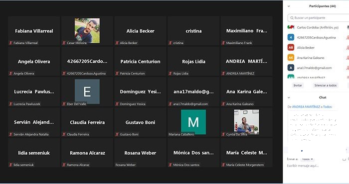Select Alicia Becker in participants list
Screen dimensions: 349x184
(318, 48)
